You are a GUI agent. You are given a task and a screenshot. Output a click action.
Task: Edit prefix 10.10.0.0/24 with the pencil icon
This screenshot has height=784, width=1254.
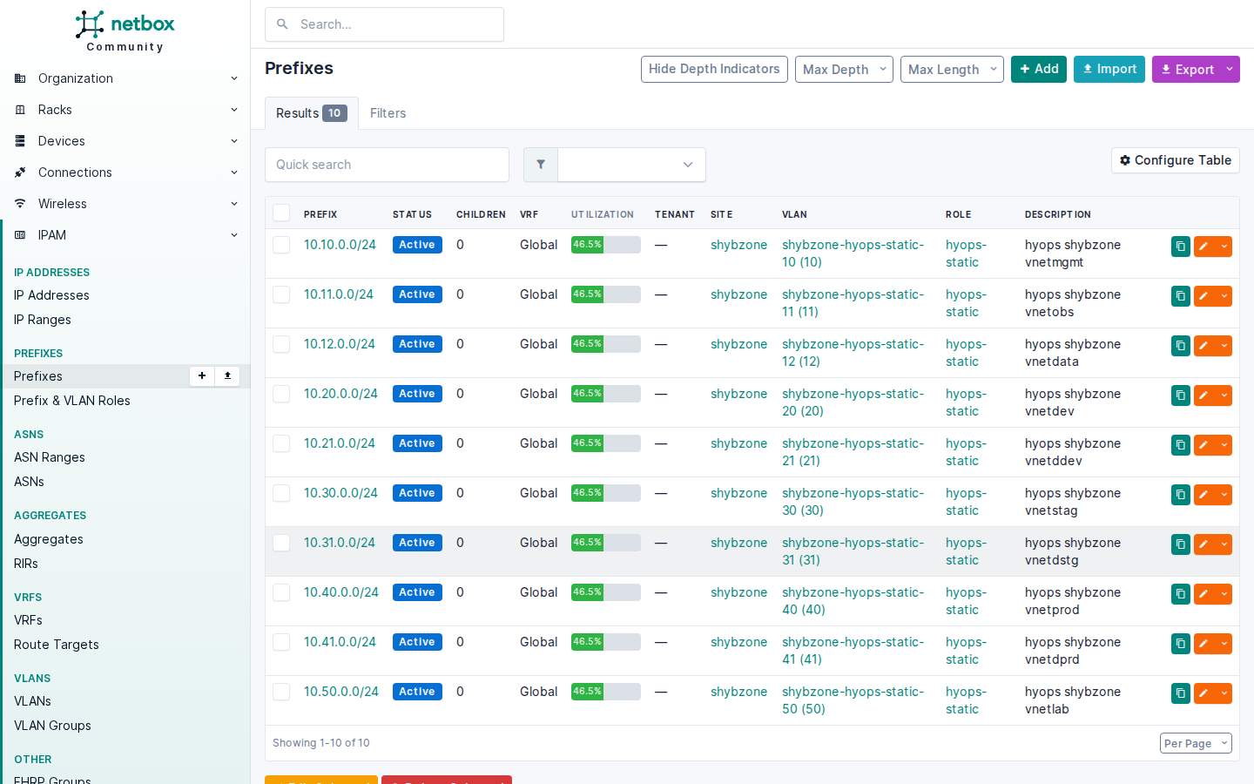(x=1203, y=247)
